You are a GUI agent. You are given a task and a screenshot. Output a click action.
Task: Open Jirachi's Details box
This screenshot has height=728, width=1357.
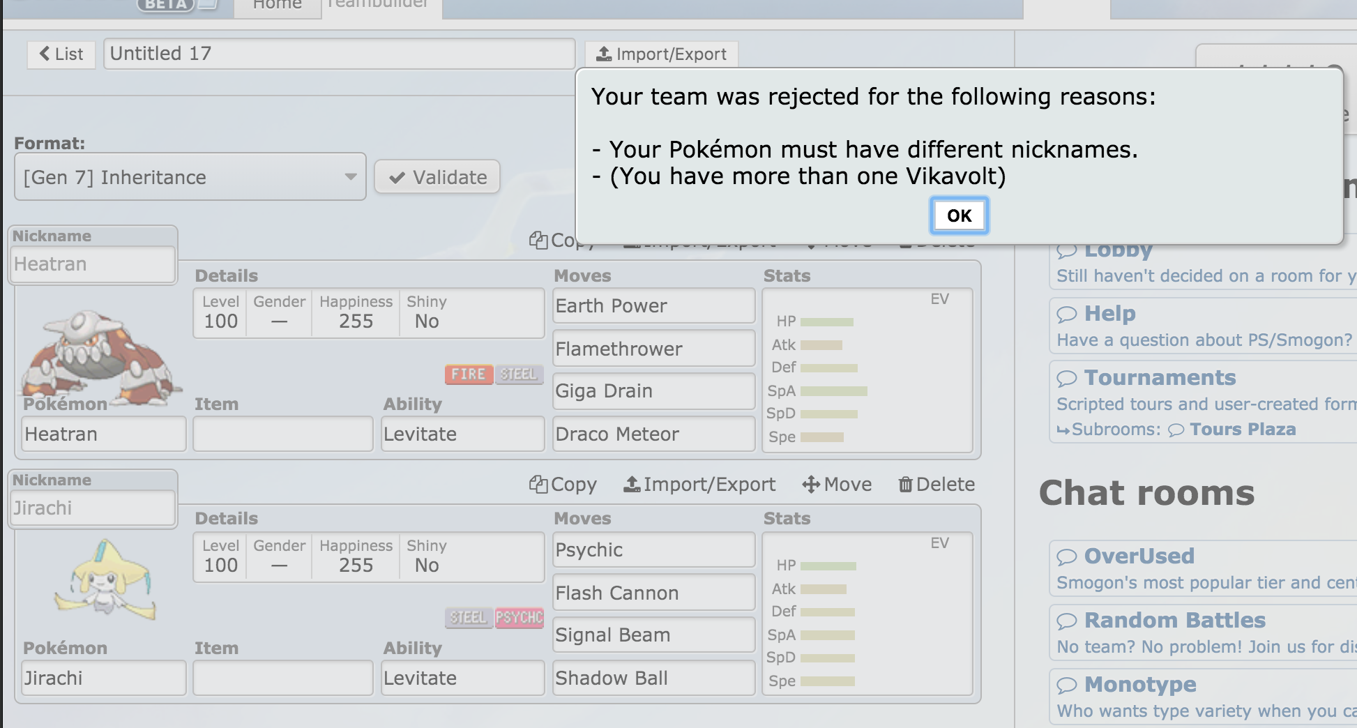[369, 557]
